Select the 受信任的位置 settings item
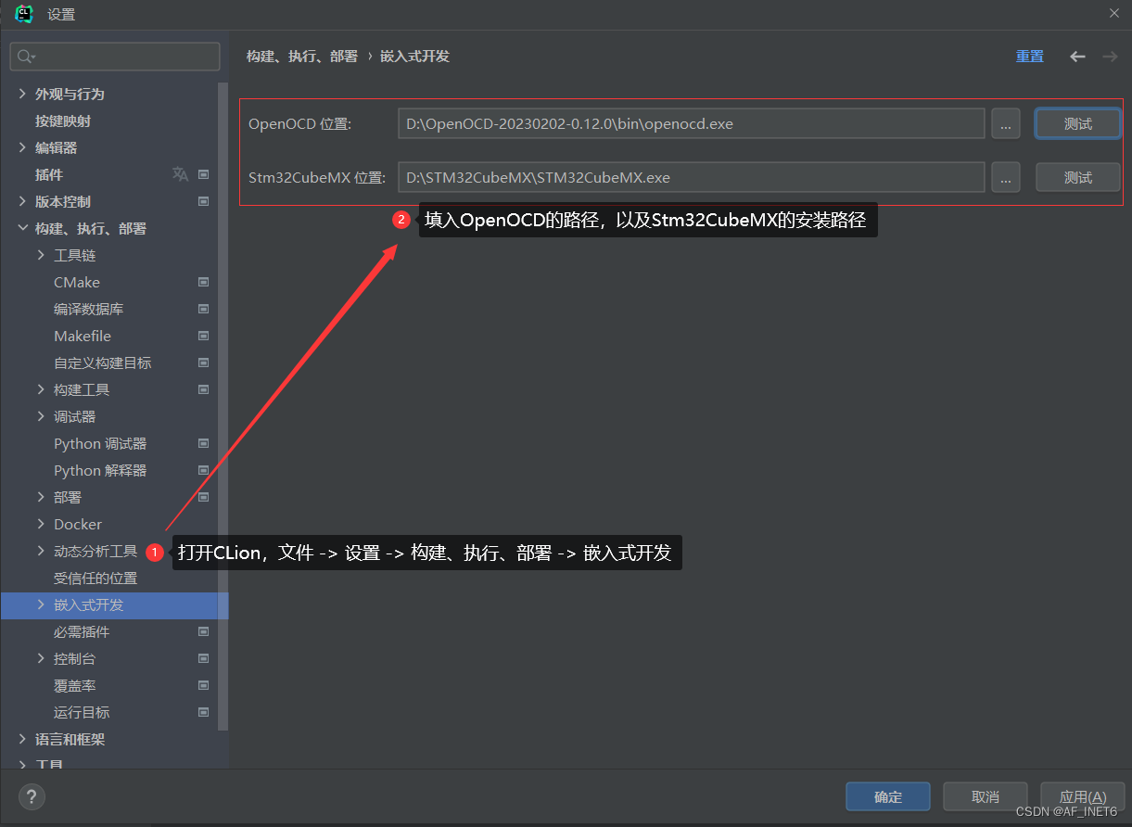The width and height of the screenshot is (1132, 827). 95,578
